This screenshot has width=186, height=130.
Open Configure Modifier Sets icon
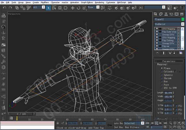point(181,53)
